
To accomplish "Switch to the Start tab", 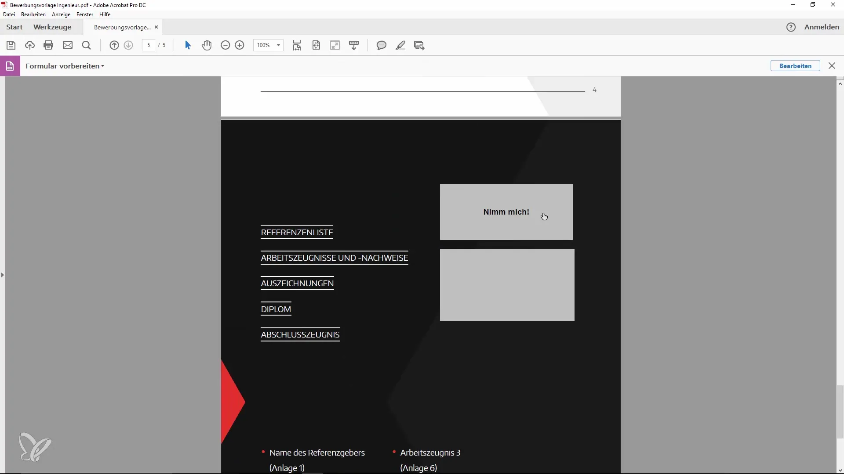I will (15, 27).
